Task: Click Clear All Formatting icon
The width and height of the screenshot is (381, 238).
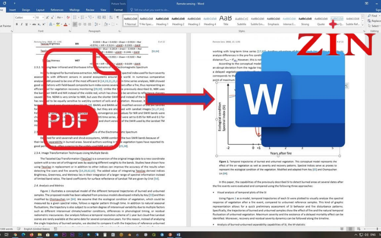Action: click(x=68, y=18)
